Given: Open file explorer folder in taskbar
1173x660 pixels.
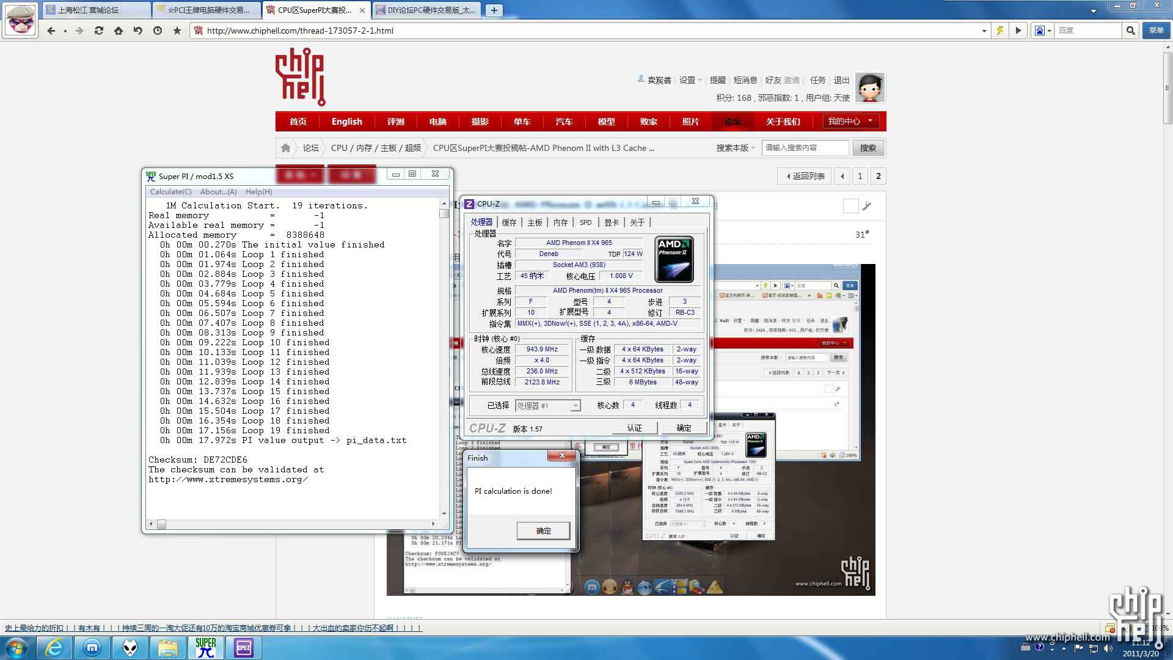Looking at the screenshot, I should point(167,648).
